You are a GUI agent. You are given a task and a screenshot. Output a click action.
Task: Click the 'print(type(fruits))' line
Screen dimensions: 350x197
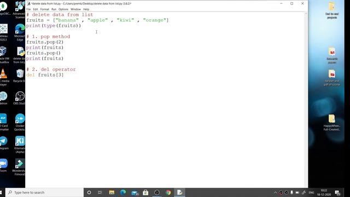pyautogui.click(x=54, y=26)
